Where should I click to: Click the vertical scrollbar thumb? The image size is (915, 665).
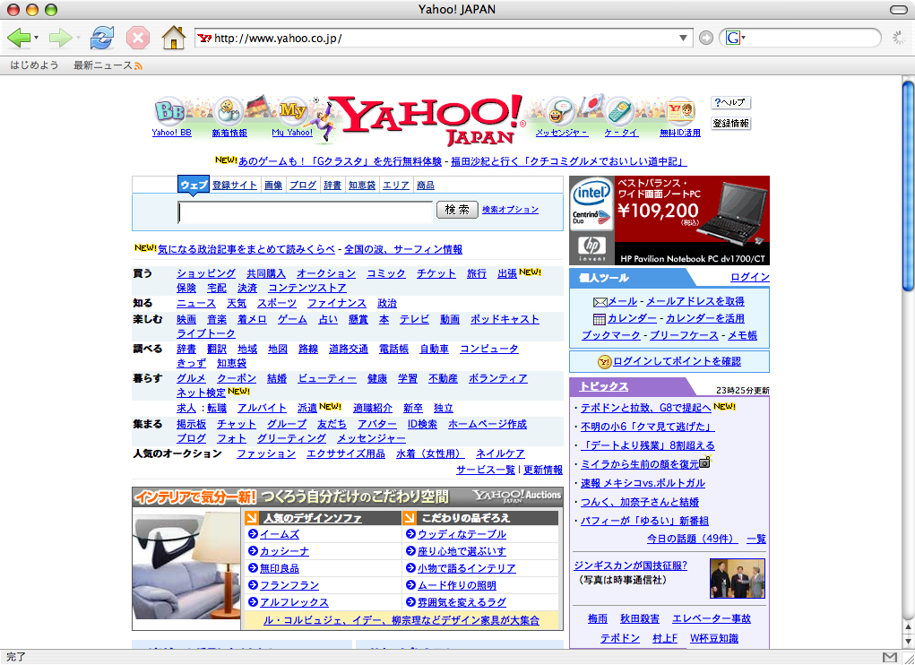[x=908, y=186]
